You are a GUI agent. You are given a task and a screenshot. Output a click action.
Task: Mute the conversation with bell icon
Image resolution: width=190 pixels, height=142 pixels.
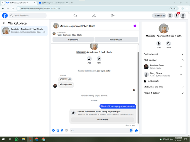pyautogui.click(x=158, y=44)
